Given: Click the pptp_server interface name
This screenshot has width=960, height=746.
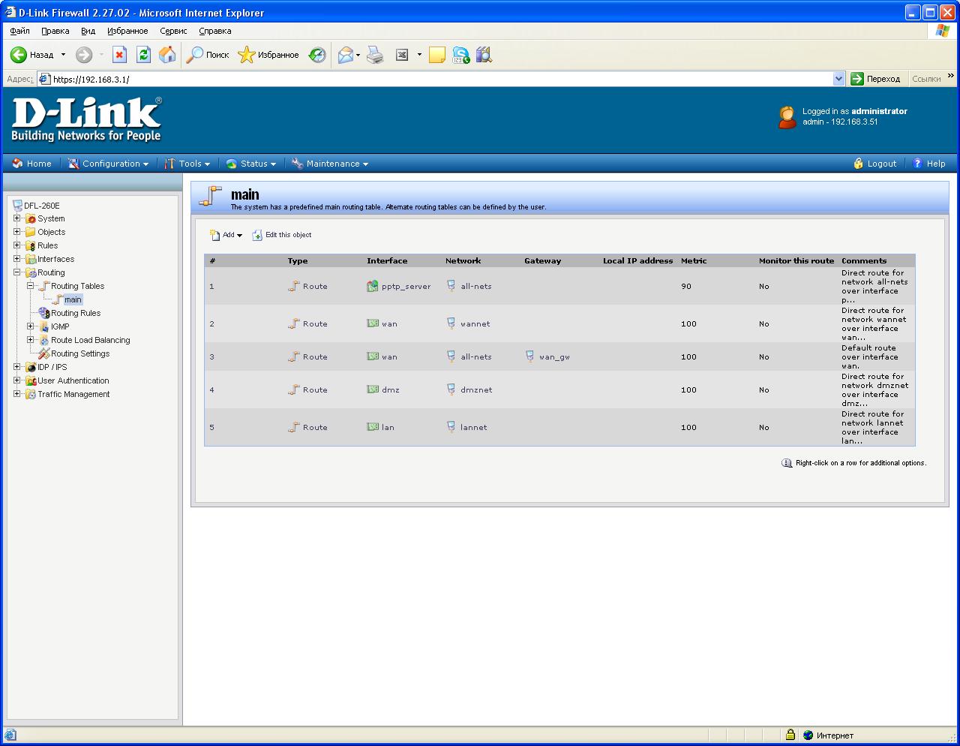Looking at the screenshot, I should pyautogui.click(x=406, y=287).
